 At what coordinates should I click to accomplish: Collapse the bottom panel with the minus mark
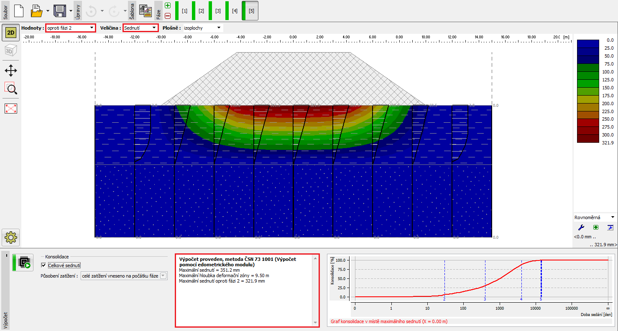7,255
